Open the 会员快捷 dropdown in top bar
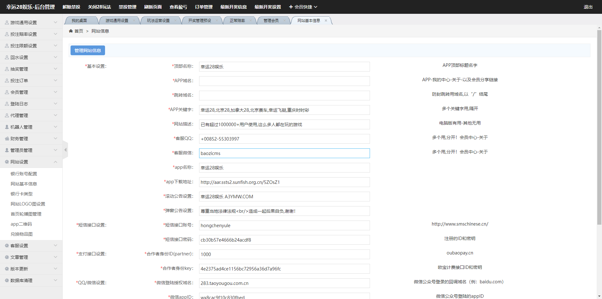Viewport: 602px width, 299px height. click(x=303, y=7)
